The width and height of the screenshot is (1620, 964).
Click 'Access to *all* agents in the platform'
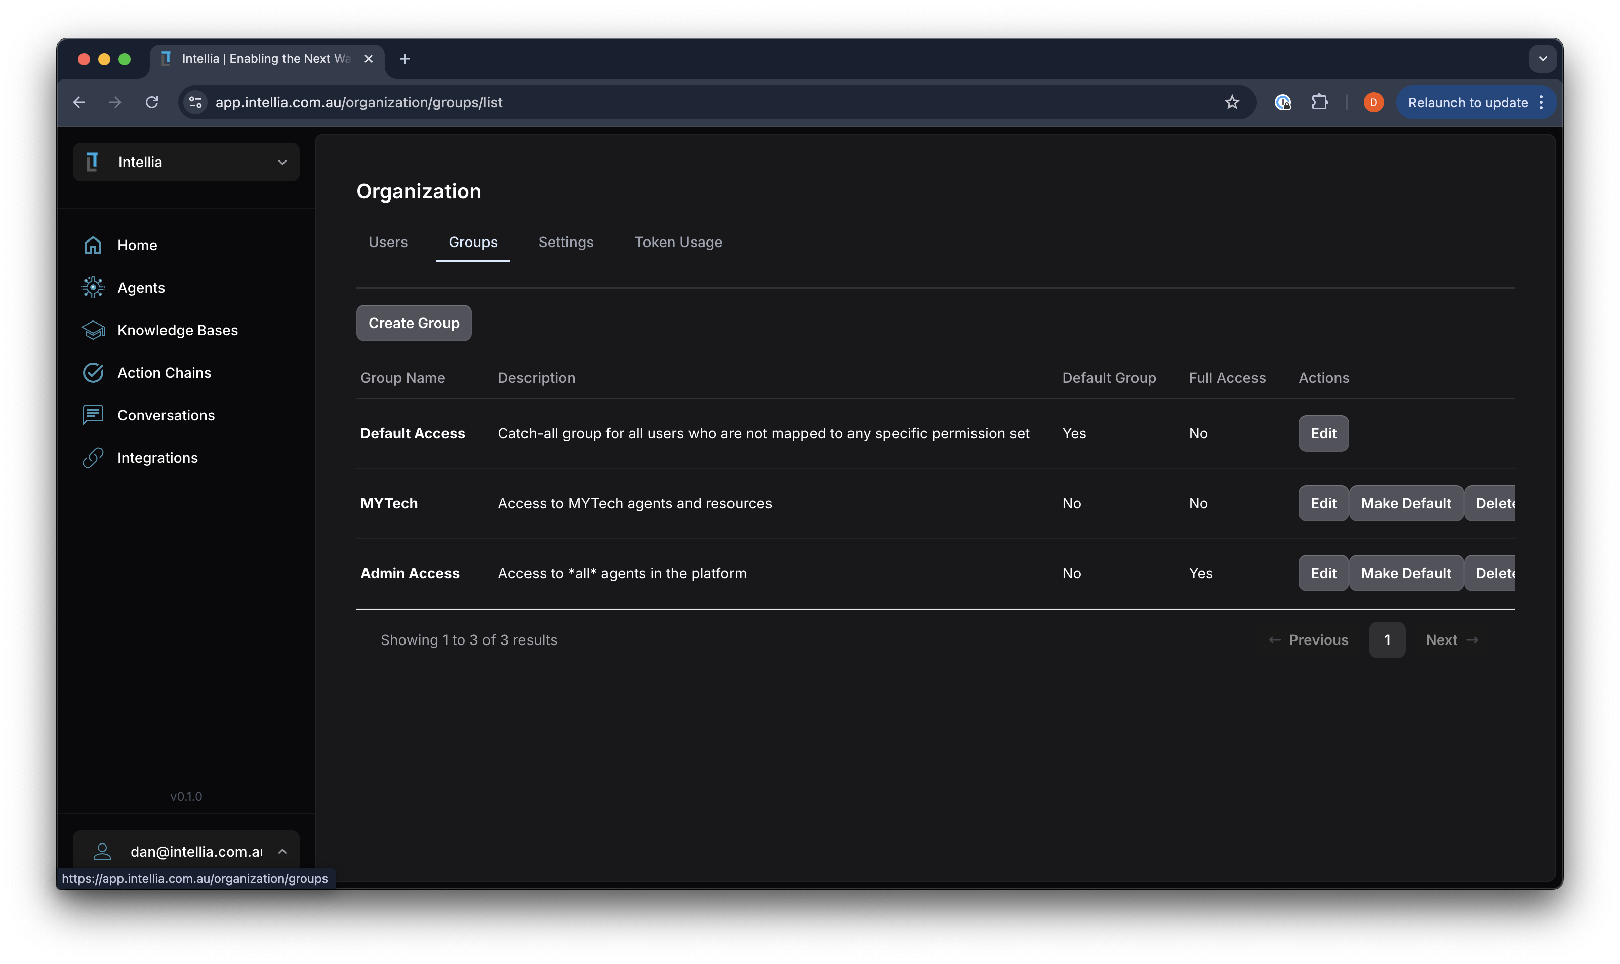(622, 573)
